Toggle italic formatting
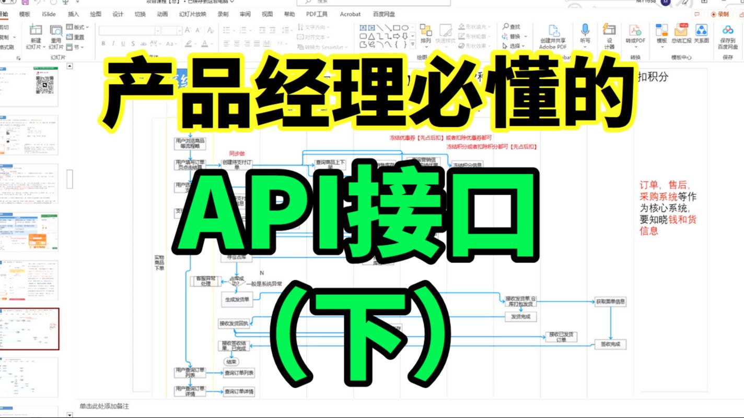This screenshot has height=418, width=744. 113,44
